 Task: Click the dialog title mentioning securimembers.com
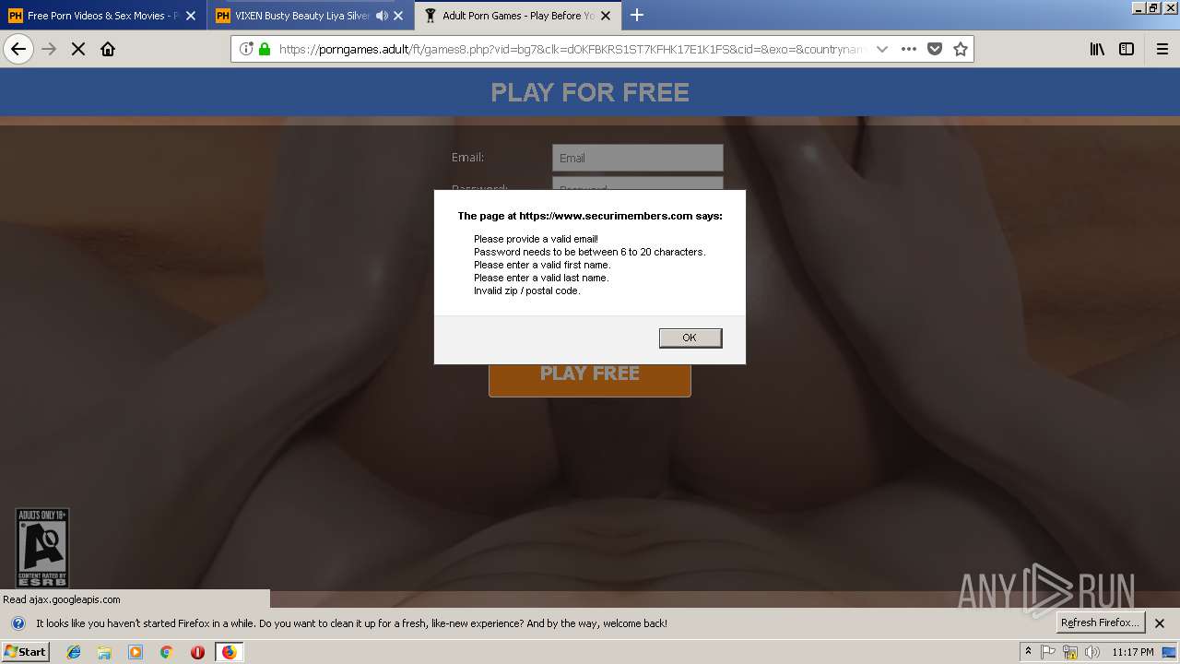click(590, 216)
